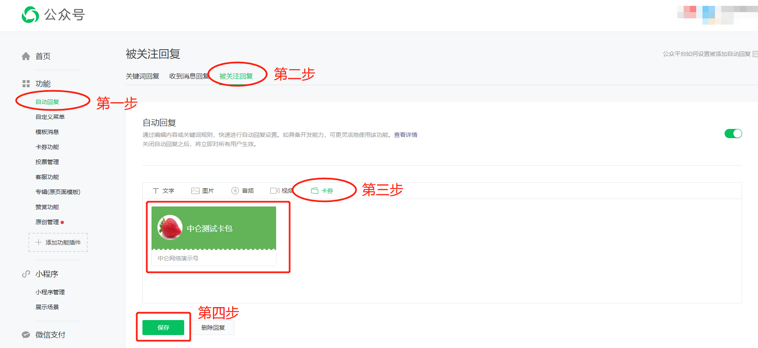Click the grid icon beside 功能
The width and height of the screenshot is (758, 348).
click(26, 84)
